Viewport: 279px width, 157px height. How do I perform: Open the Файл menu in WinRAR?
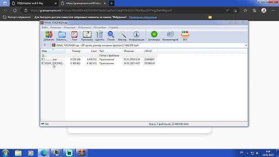tap(44, 27)
